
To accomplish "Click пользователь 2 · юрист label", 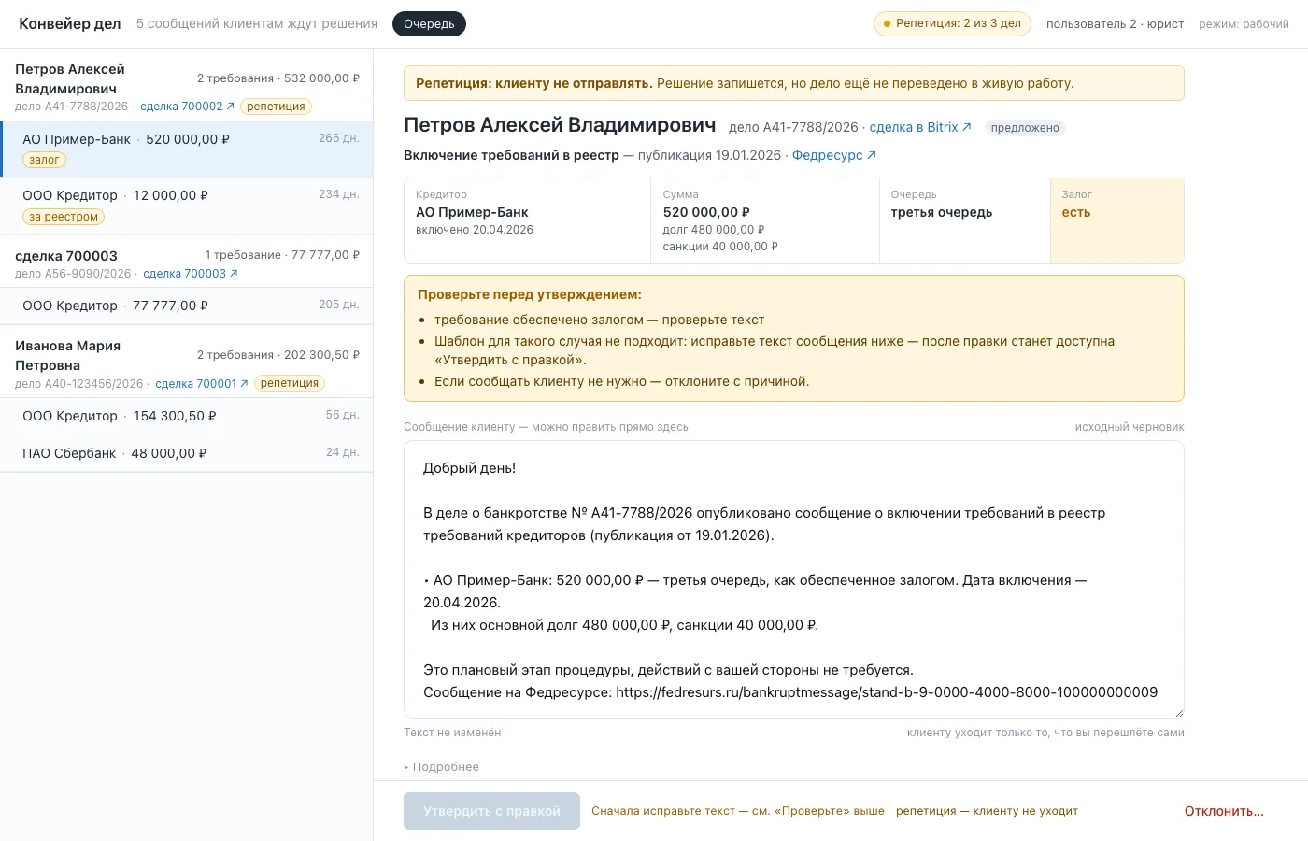I will point(1115,24).
